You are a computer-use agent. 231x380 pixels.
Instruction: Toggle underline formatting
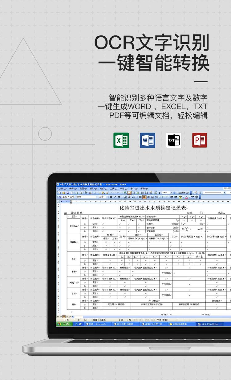(x=119, y=197)
